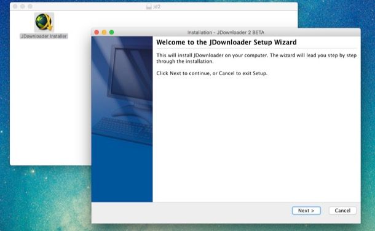Image resolution: width=375 pixels, height=231 pixels.
Task: Maximize the Installation window with green button
Action: pos(111,32)
